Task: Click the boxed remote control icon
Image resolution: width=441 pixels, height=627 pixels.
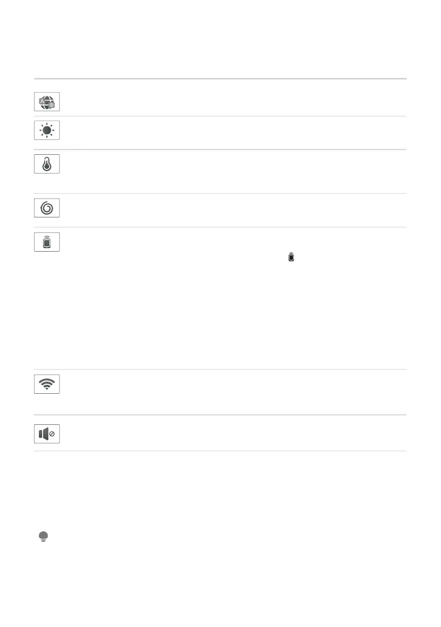Action: coord(47,242)
